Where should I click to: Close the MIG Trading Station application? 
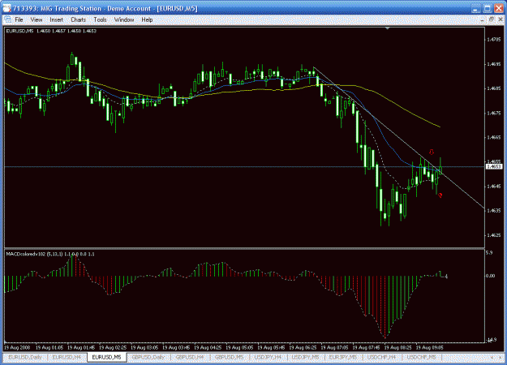499,9
